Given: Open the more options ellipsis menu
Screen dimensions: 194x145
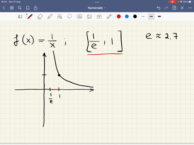Looking at the screenshot, I should 190,8.
